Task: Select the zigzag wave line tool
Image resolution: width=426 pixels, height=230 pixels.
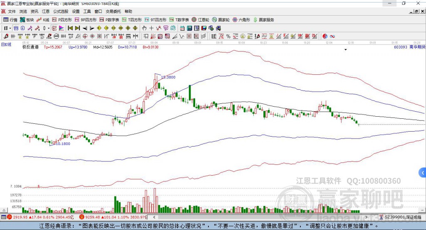Action: click(x=181, y=36)
